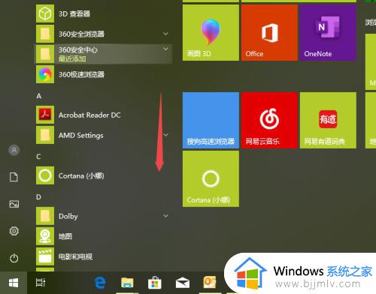Click the user account icon in the sidebar

coord(14,150)
